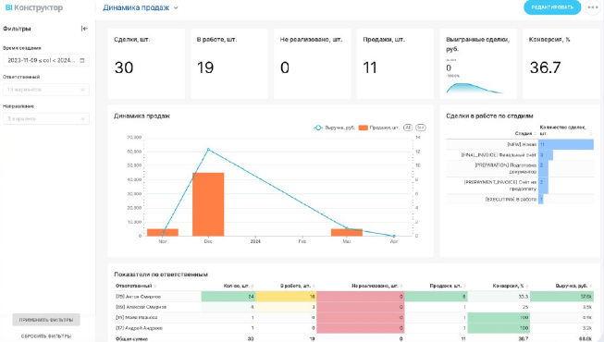
Task: Sort table by Конверсия, % column
Action: 510,286
